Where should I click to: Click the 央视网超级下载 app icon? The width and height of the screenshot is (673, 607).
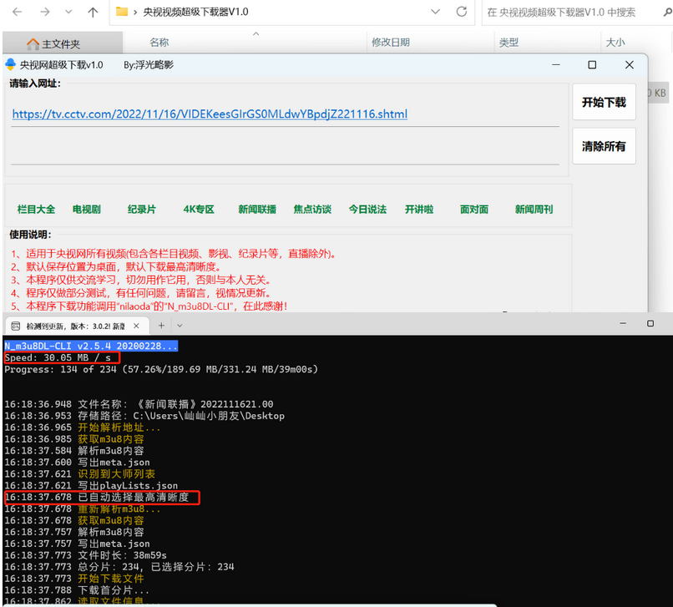pos(11,65)
